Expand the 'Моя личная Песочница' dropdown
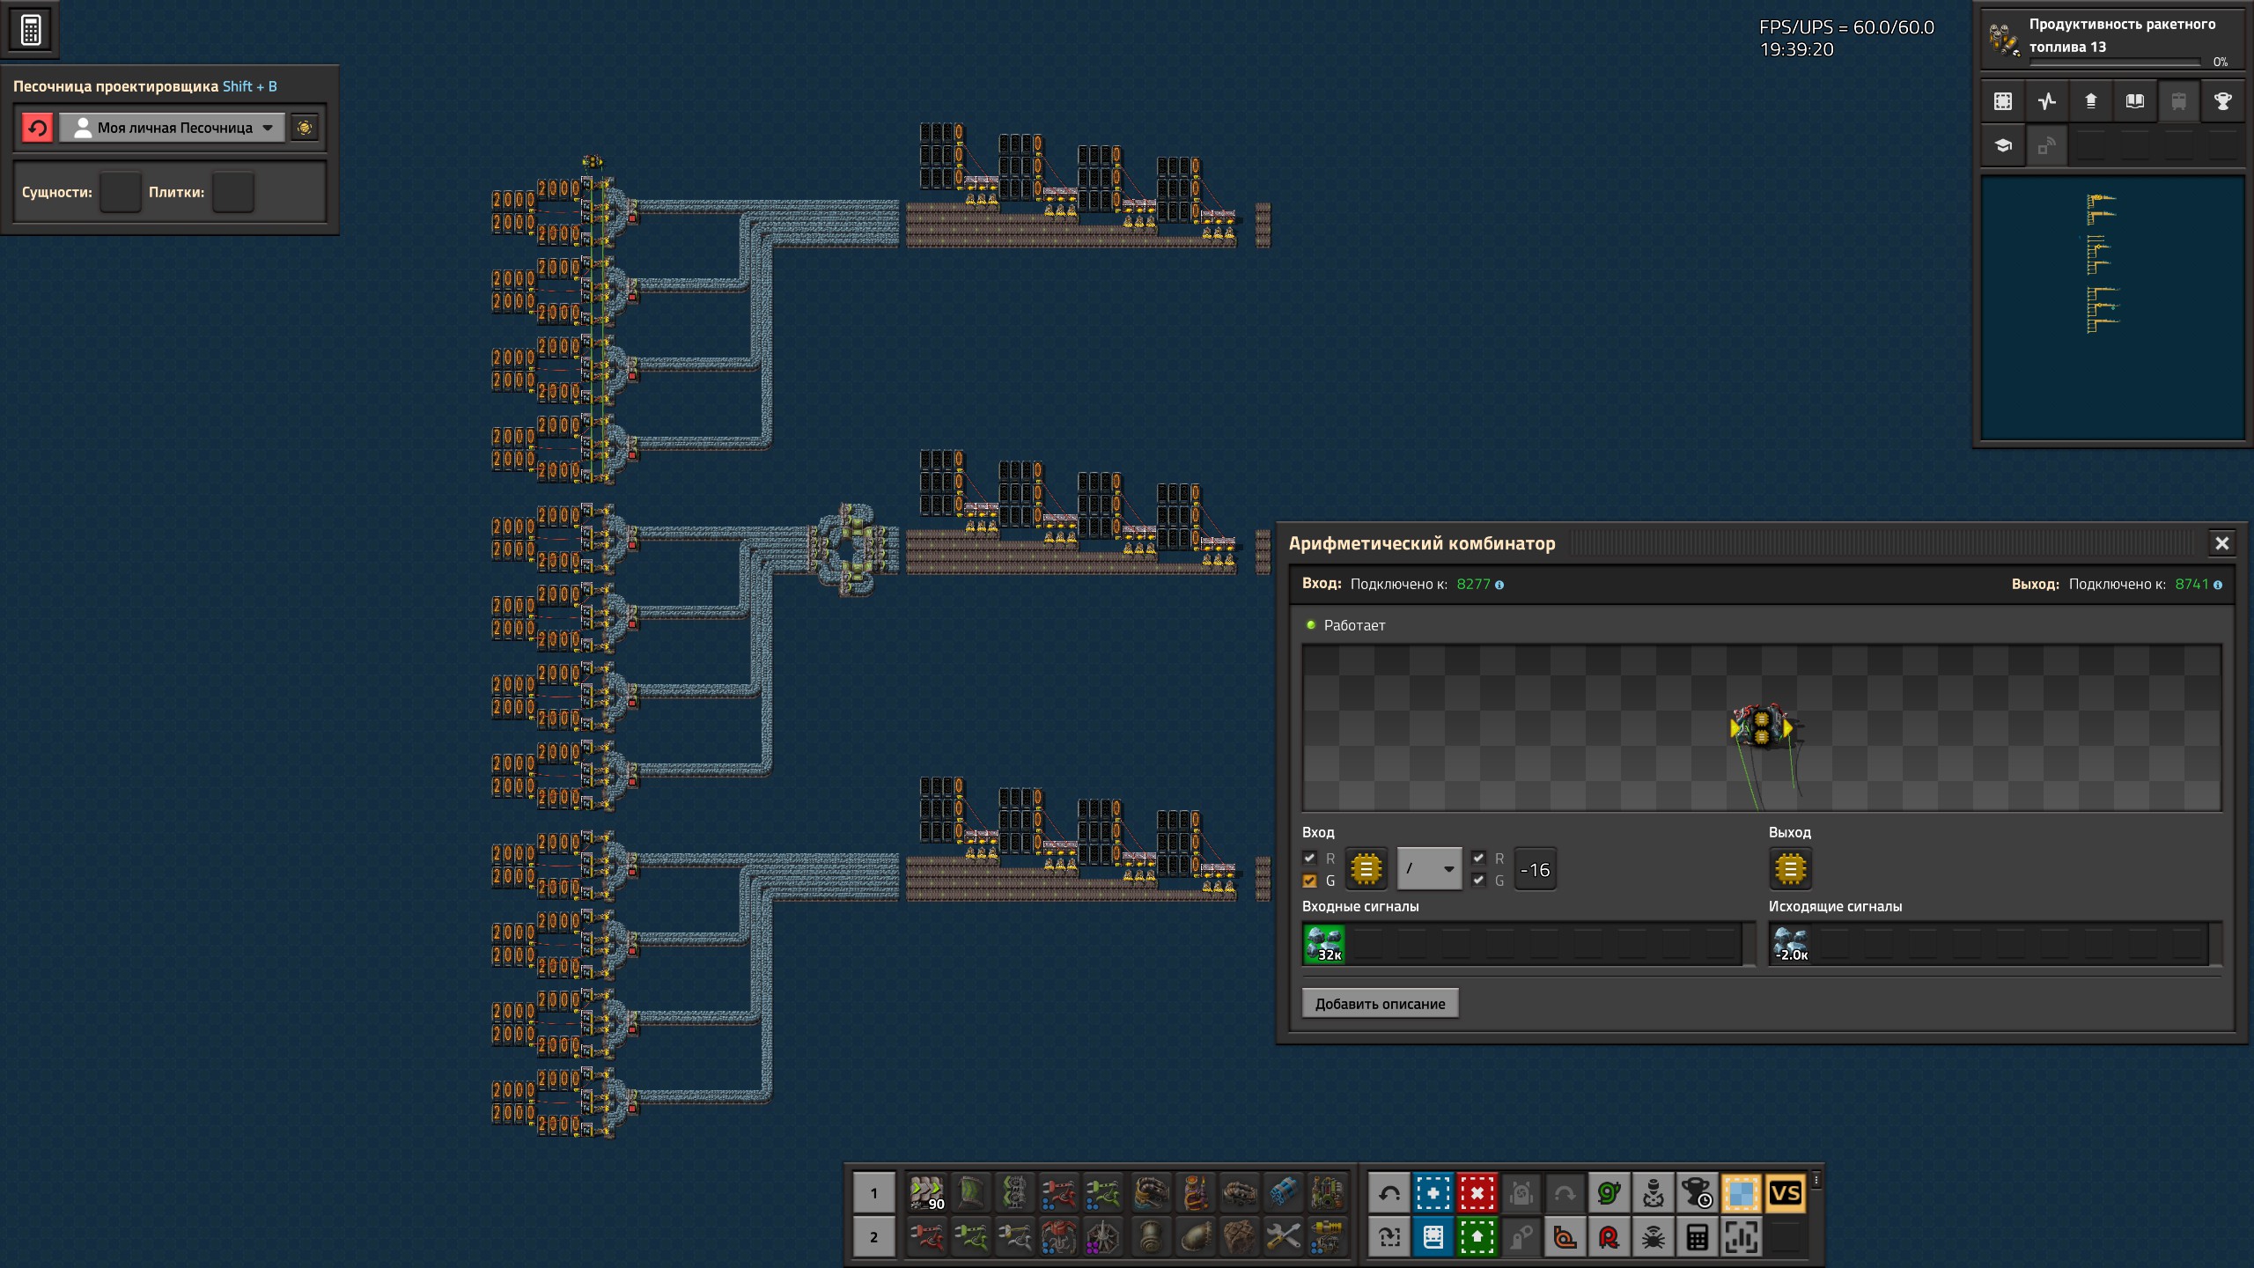This screenshot has width=2254, height=1268. point(173,128)
